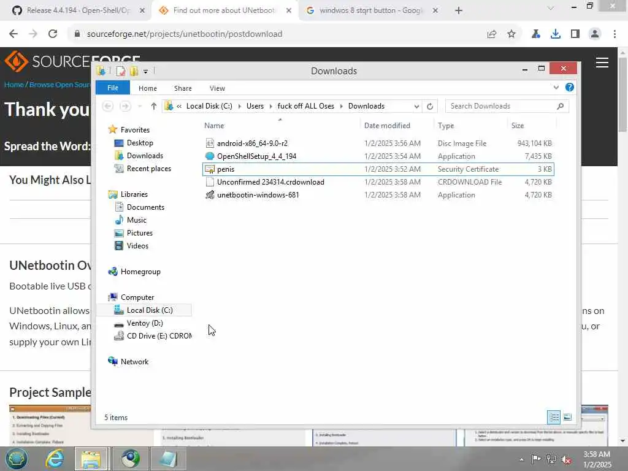Open Chrome share page icon

coord(492,34)
